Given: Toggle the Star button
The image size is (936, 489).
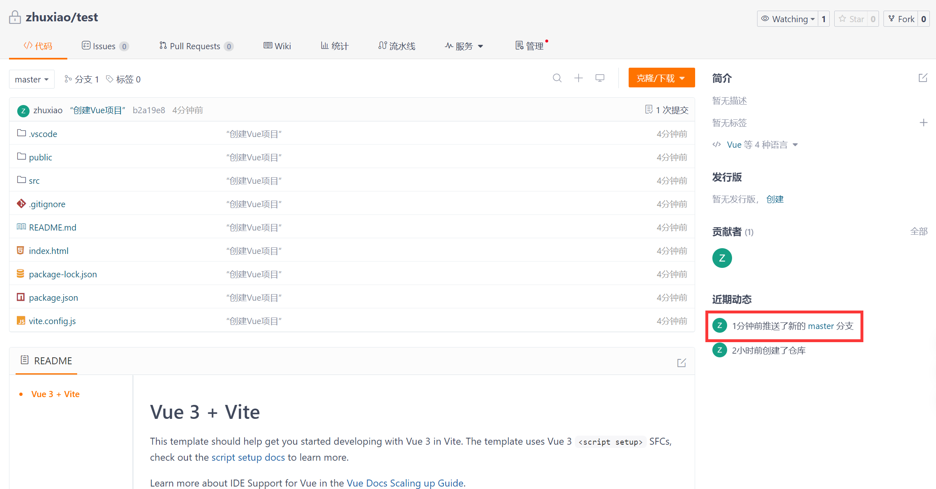Looking at the screenshot, I should (x=851, y=19).
